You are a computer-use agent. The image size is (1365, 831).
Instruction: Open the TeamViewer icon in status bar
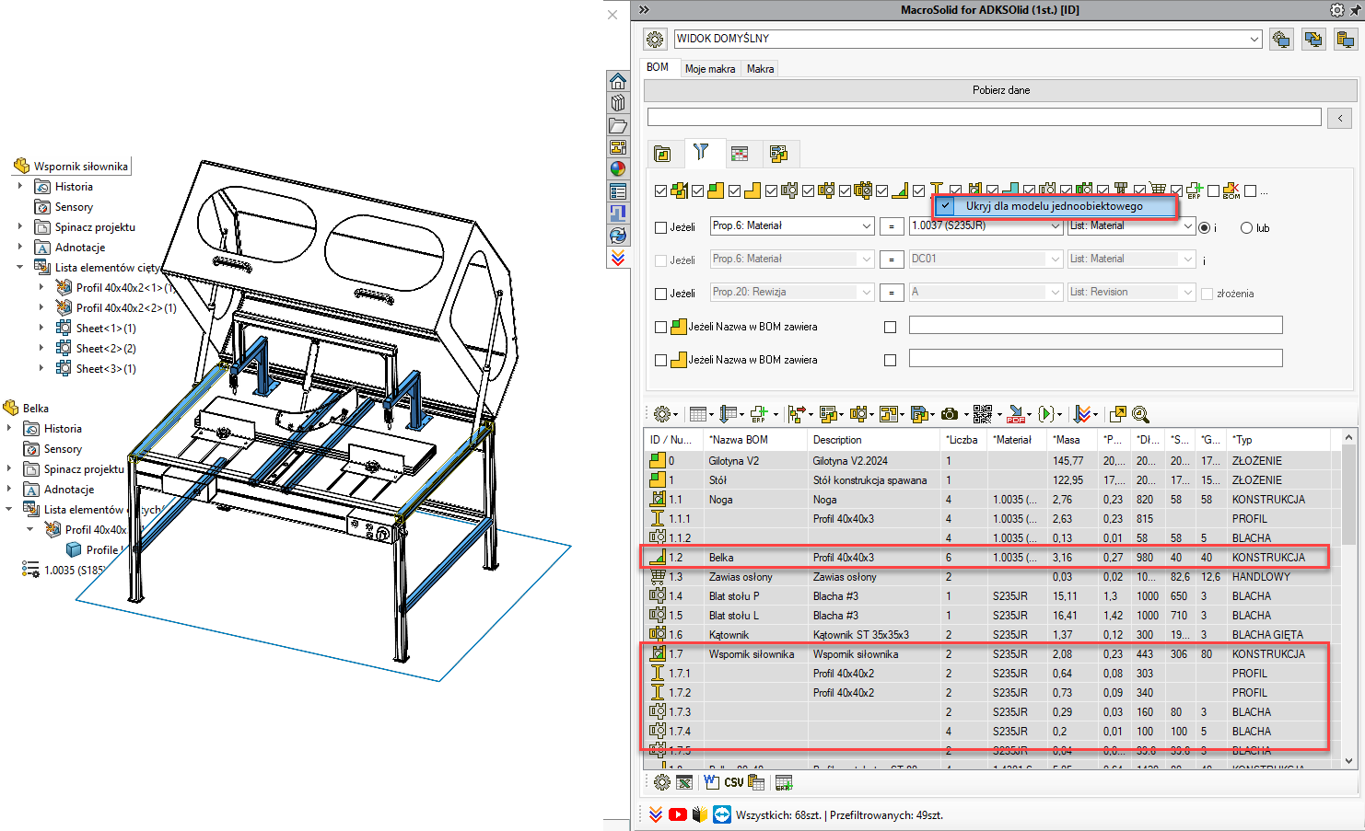[722, 814]
